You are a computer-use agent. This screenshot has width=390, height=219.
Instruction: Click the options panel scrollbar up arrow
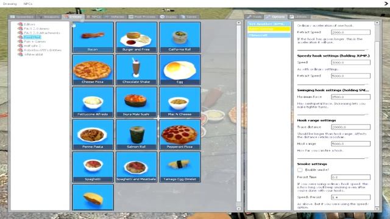(377, 23)
